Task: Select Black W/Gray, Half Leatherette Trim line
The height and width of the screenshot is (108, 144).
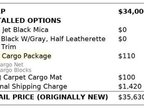Action: point(53,43)
